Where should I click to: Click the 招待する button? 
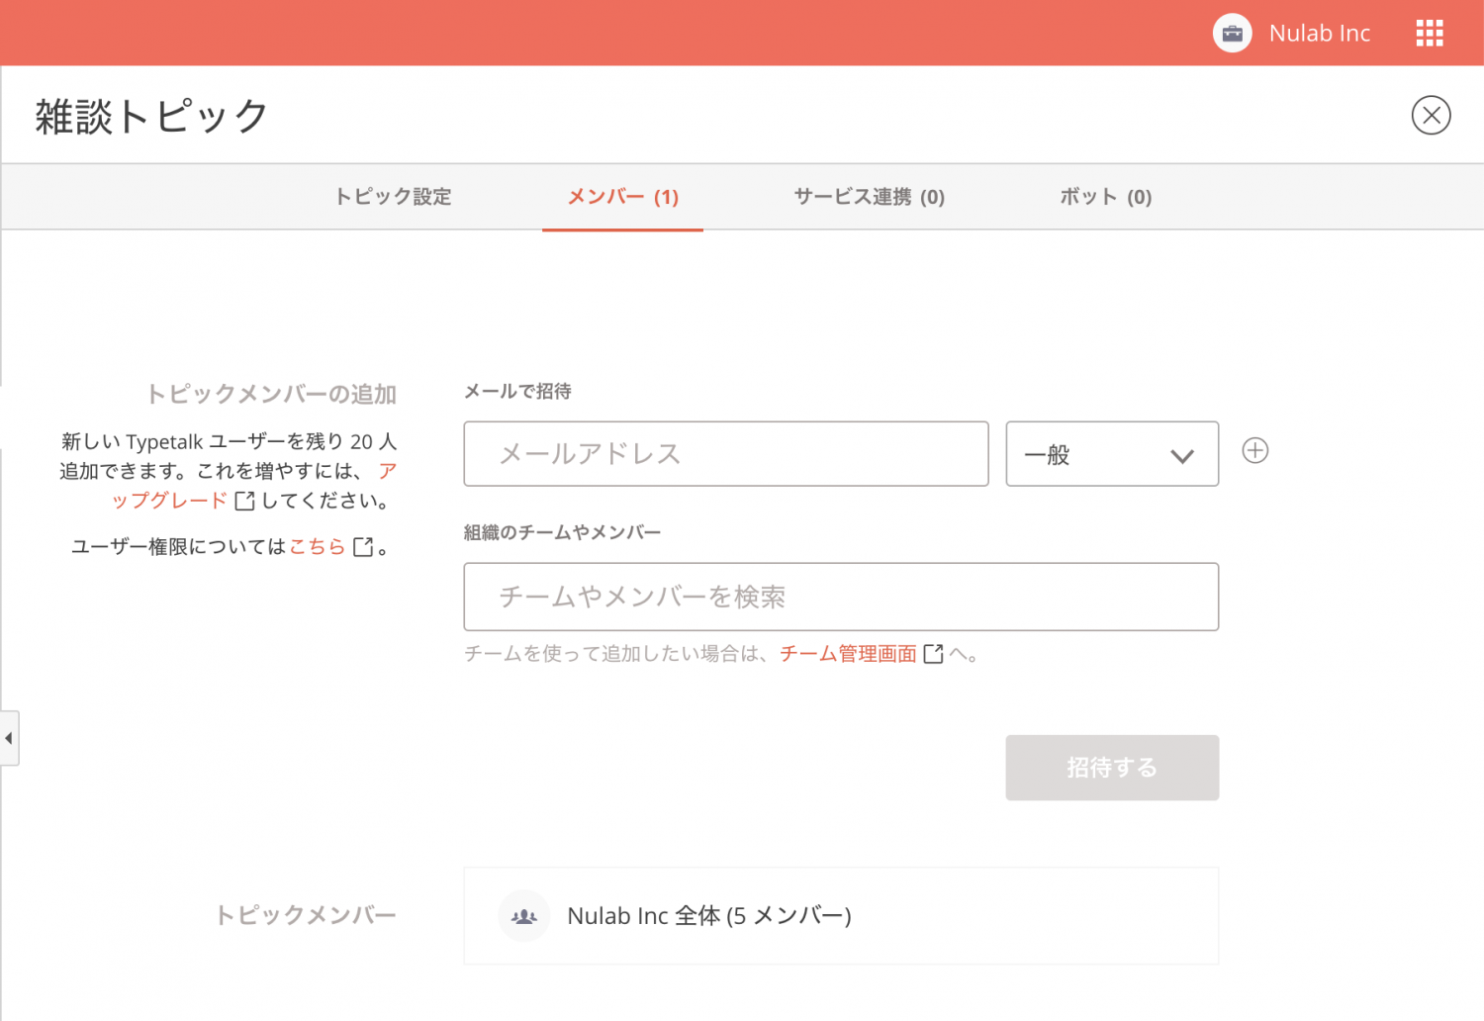click(1112, 768)
